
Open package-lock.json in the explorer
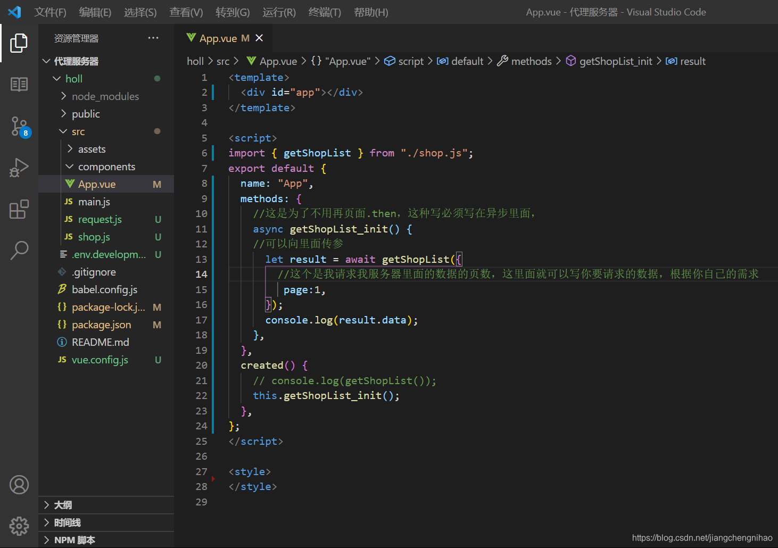(x=106, y=307)
